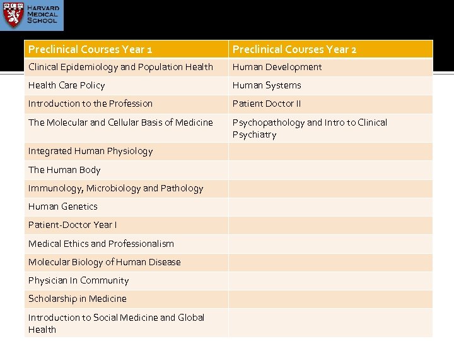The height and width of the screenshot is (341, 454).
Task: Select the 'Preclinical Courses Year 2' header
Action: (x=330, y=49)
